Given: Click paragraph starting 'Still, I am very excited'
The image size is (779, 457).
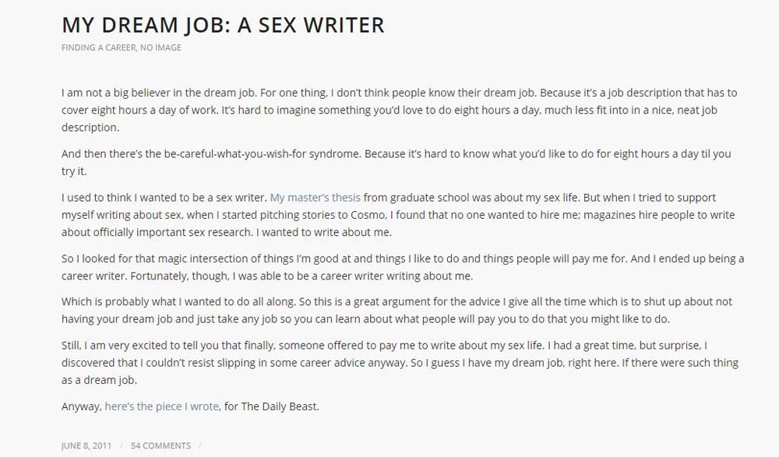Looking at the screenshot, I should pos(400,363).
